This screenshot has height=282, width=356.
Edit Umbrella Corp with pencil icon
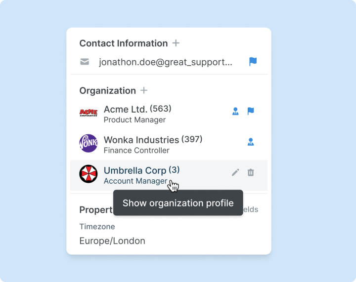click(235, 172)
